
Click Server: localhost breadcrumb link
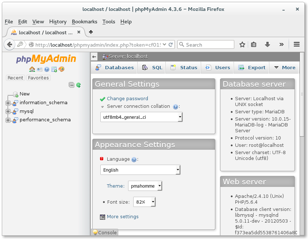(128, 56)
